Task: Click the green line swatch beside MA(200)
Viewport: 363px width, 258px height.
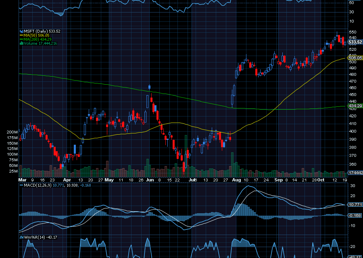Action: point(21,40)
